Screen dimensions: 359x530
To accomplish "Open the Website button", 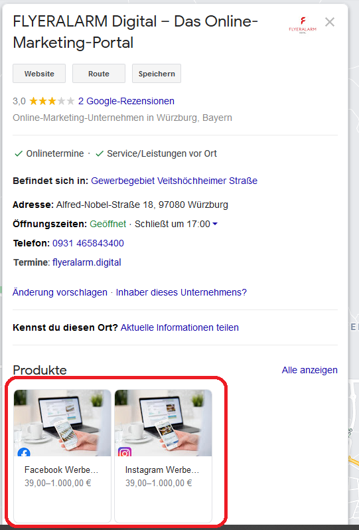I will point(39,73).
